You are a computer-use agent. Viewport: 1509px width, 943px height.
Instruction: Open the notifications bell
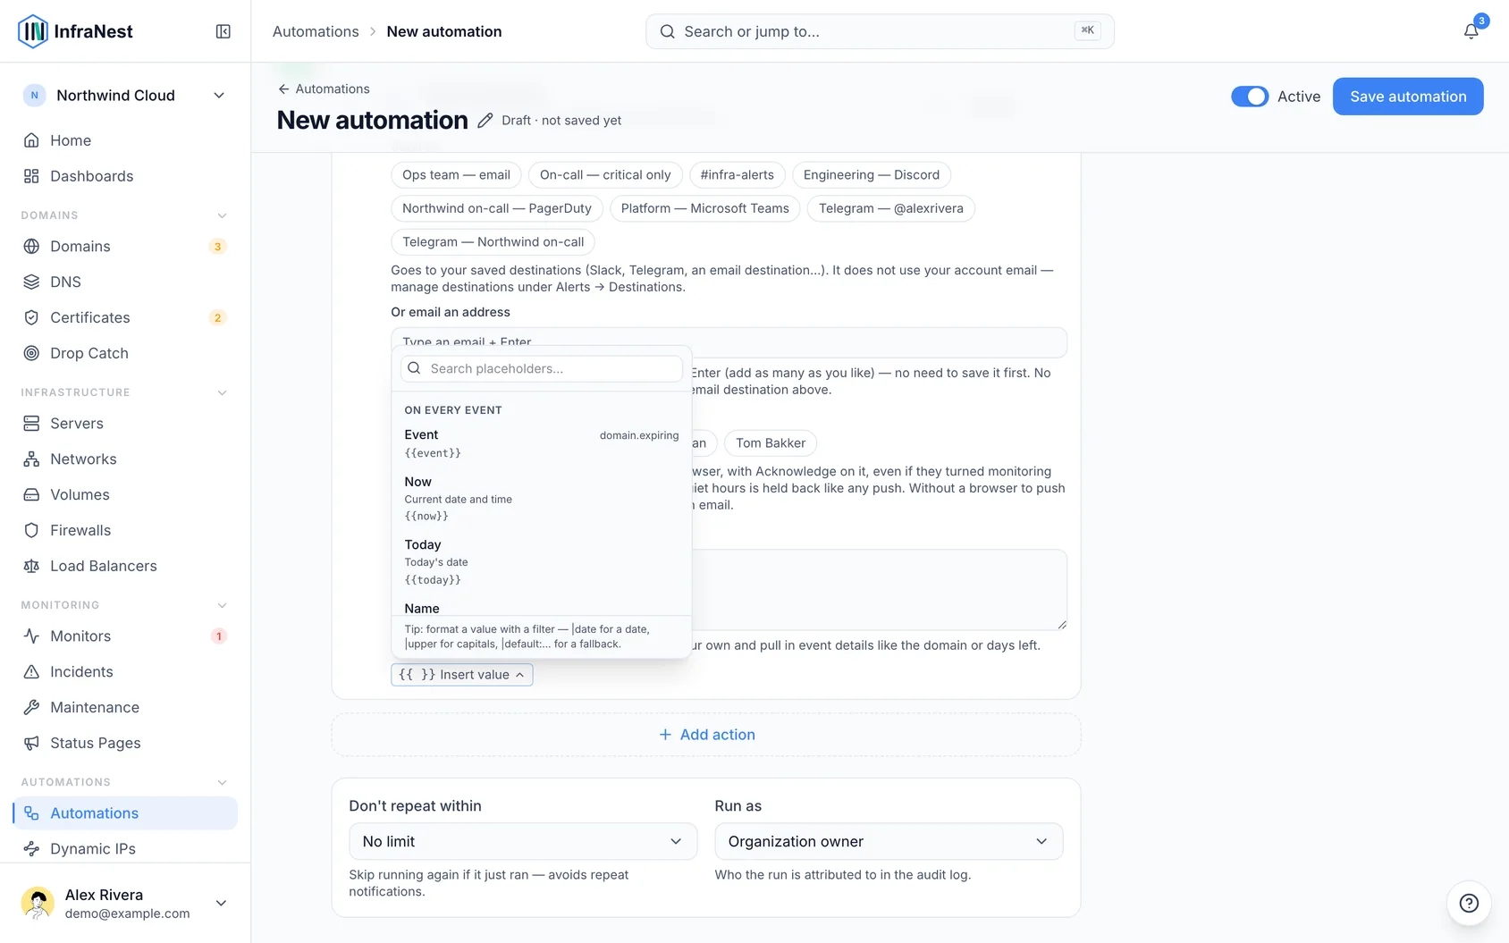[x=1471, y=31]
